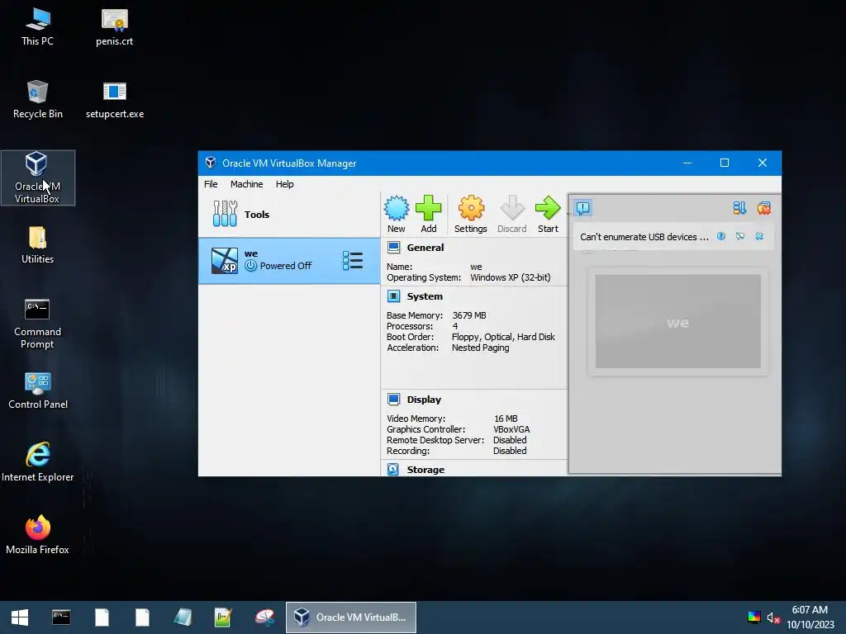Open the Windows Start menu

20,617
